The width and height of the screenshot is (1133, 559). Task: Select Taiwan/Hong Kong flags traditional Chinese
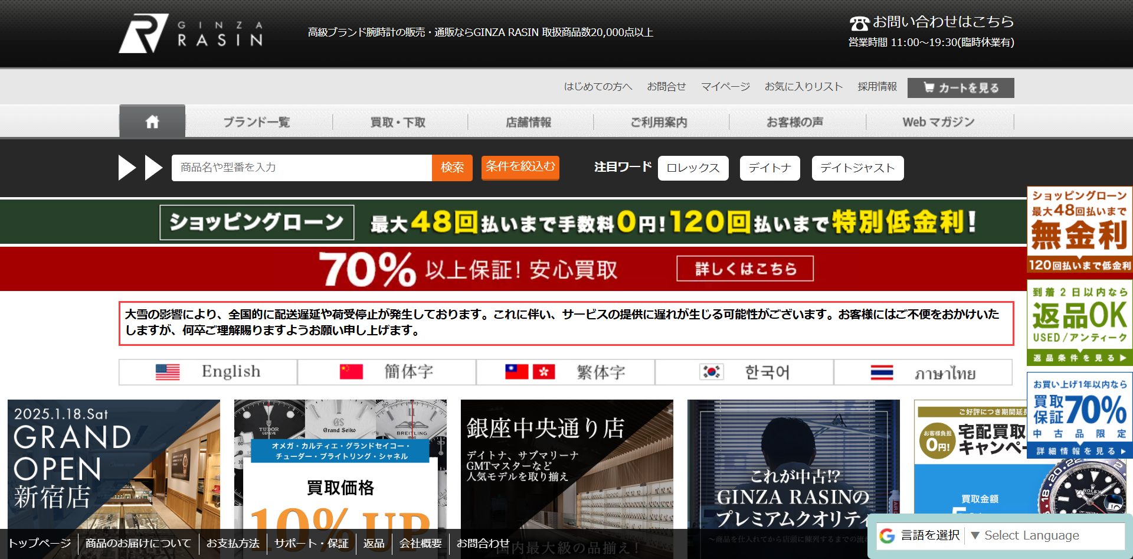pyautogui.click(x=565, y=372)
